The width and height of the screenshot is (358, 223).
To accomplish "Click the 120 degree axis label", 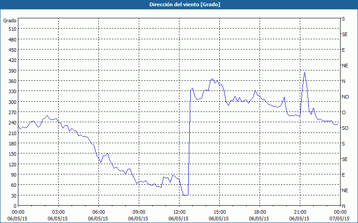I will 13,165.
